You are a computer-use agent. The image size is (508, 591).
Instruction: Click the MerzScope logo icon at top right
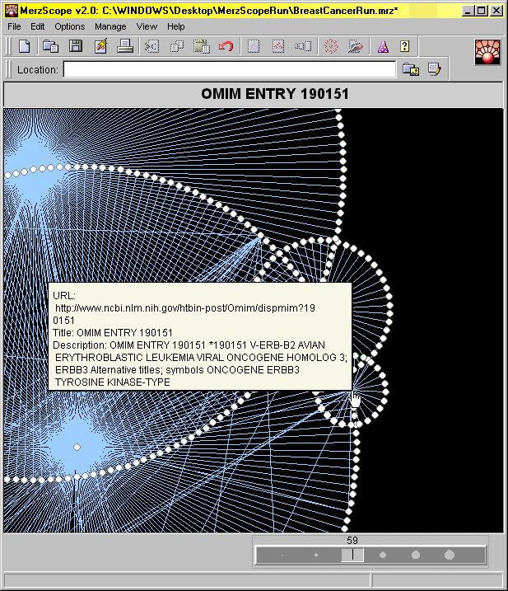tap(487, 52)
